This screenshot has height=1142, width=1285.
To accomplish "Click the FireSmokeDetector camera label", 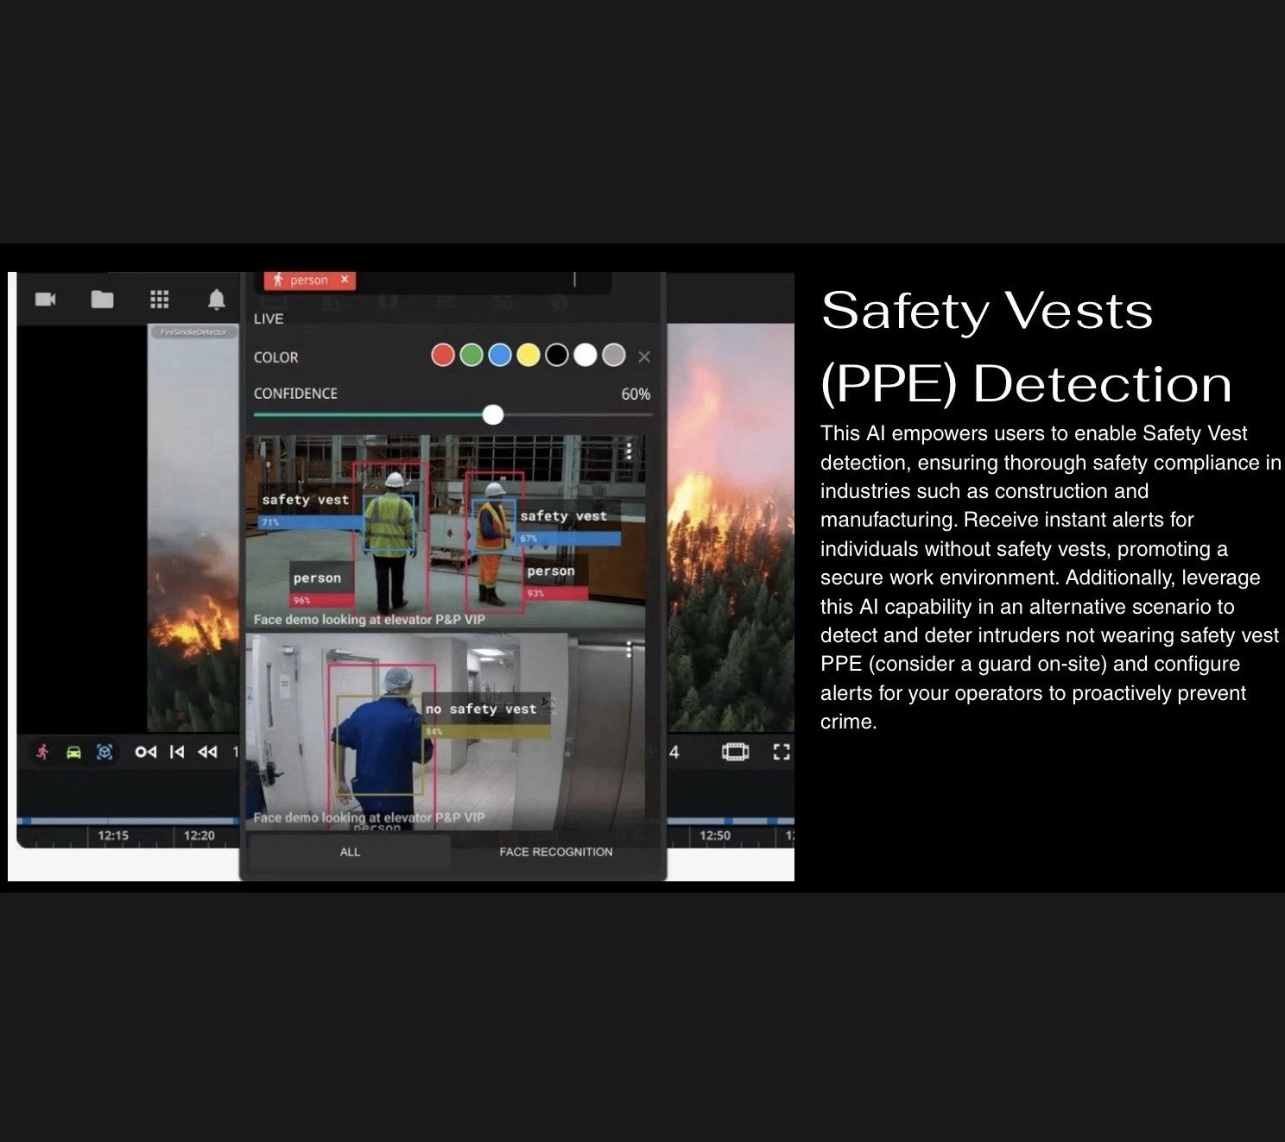I will point(193,331).
